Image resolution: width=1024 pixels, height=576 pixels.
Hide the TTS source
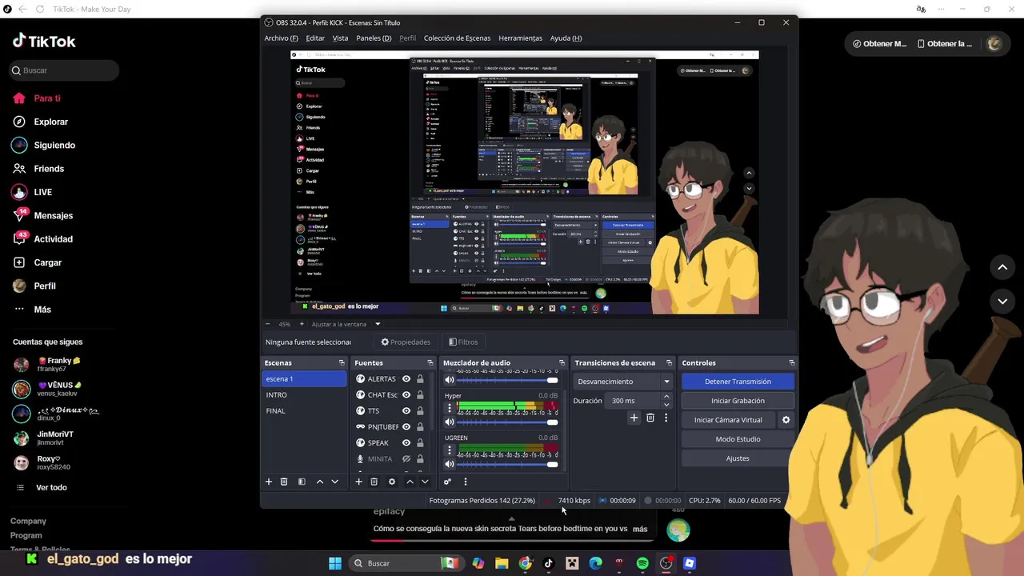406,410
